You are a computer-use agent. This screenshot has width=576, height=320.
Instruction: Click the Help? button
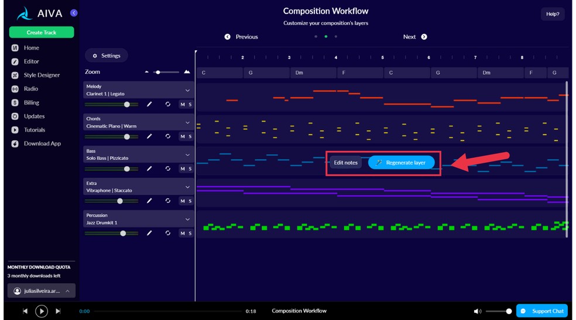click(x=553, y=14)
